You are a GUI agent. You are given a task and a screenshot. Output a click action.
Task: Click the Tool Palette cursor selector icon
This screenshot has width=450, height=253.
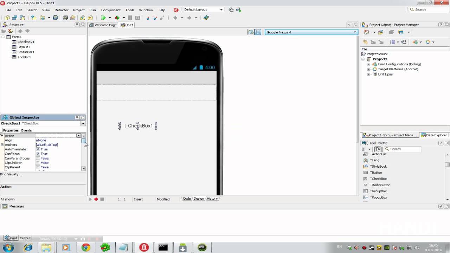[x=378, y=149]
